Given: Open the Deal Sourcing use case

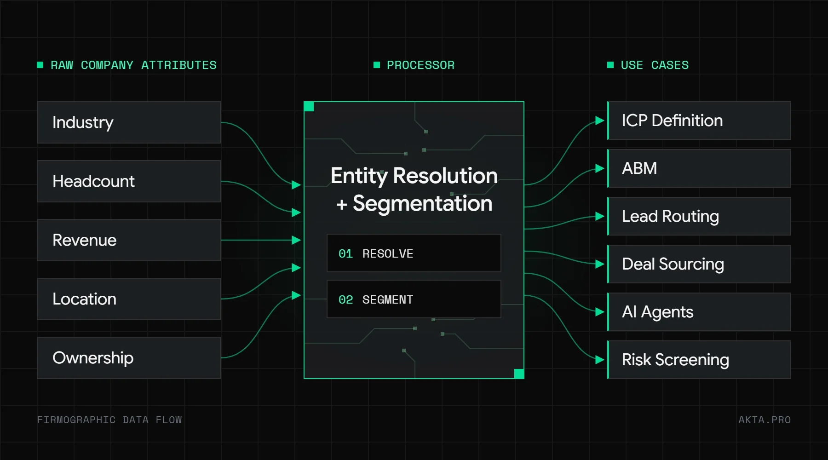Looking at the screenshot, I should (699, 264).
